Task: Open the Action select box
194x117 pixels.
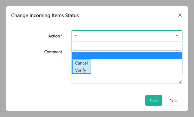Action: [x=123, y=36]
